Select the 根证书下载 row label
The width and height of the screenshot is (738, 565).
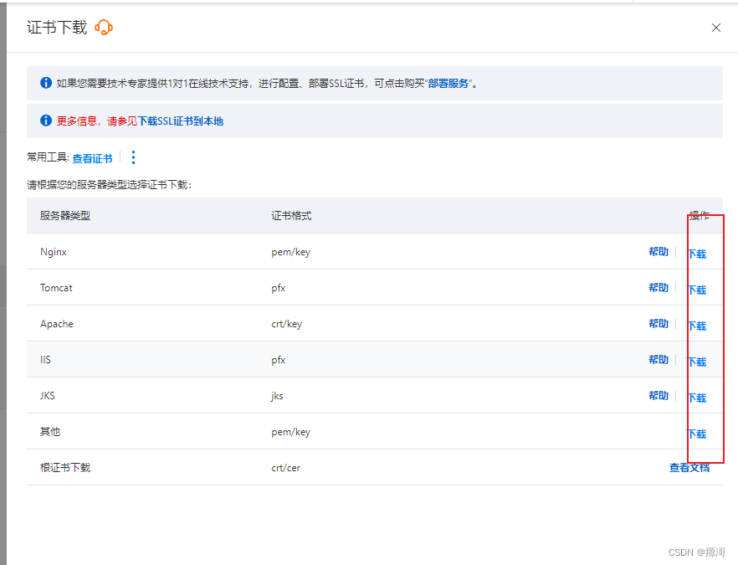[65, 468]
